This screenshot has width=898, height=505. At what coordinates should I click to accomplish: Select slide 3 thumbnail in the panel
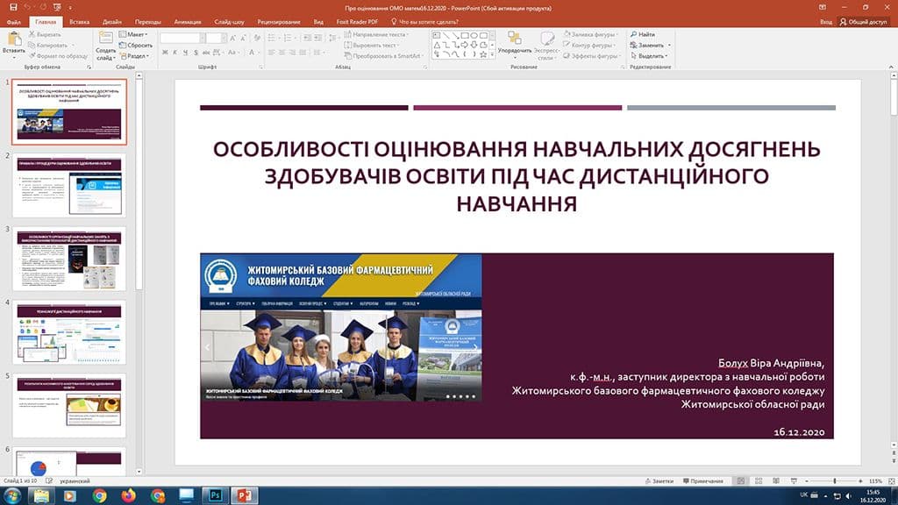pos(69,259)
